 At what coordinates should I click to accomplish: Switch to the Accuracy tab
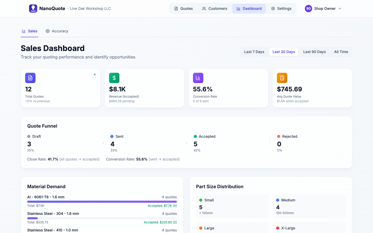[x=57, y=31]
